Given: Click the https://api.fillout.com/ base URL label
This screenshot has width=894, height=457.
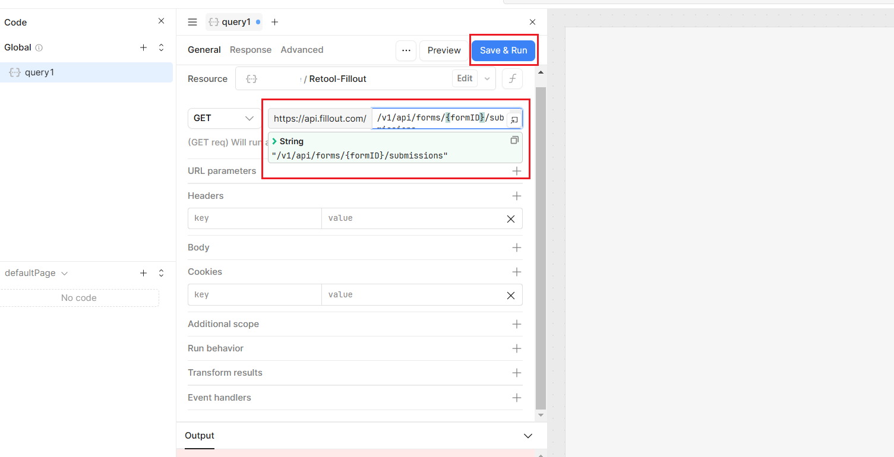Looking at the screenshot, I should (x=320, y=119).
